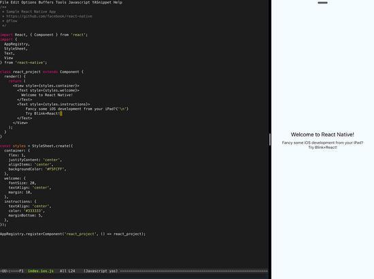Viewport: 374px width, 279px height.
Task: Click the 'AppRegistry,' import line
Action: click(17, 44)
